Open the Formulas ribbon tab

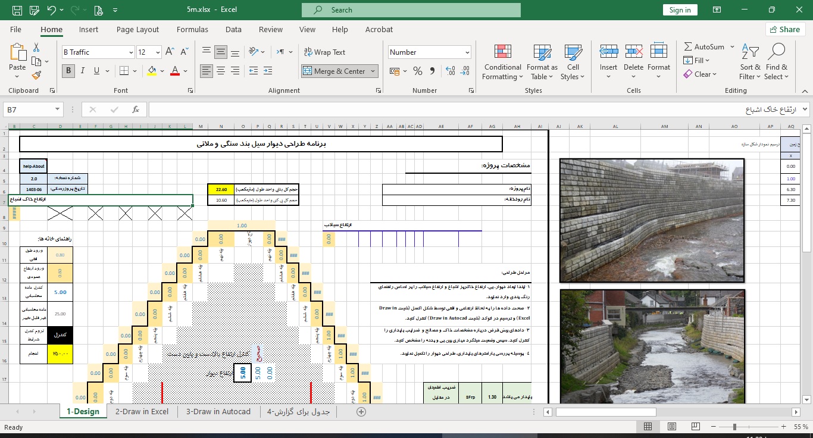pyautogui.click(x=192, y=30)
